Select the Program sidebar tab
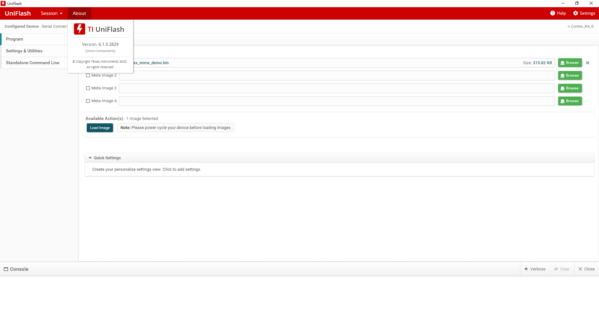Image resolution: width=599 pixels, height=324 pixels. tap(34, 39)
